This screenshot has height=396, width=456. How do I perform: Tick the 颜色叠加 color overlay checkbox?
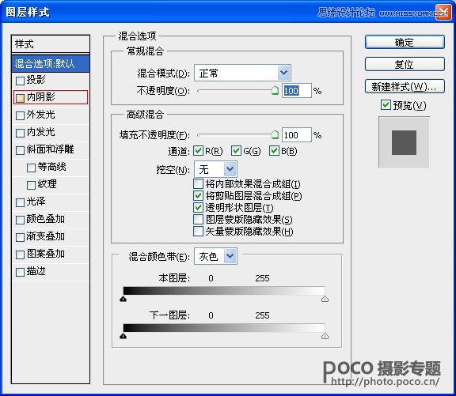pyautogui.click(x=20, y=220)
